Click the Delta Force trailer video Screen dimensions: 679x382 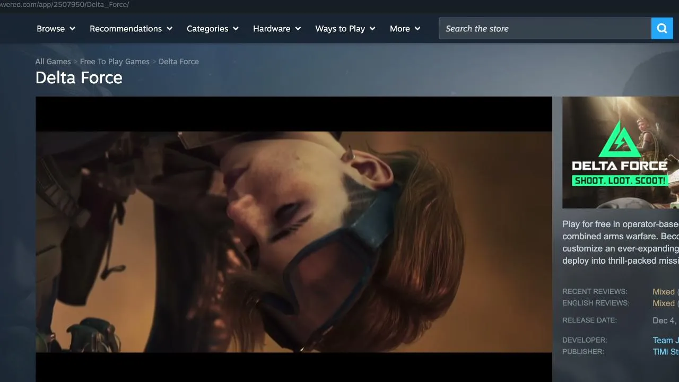[294, 239]
